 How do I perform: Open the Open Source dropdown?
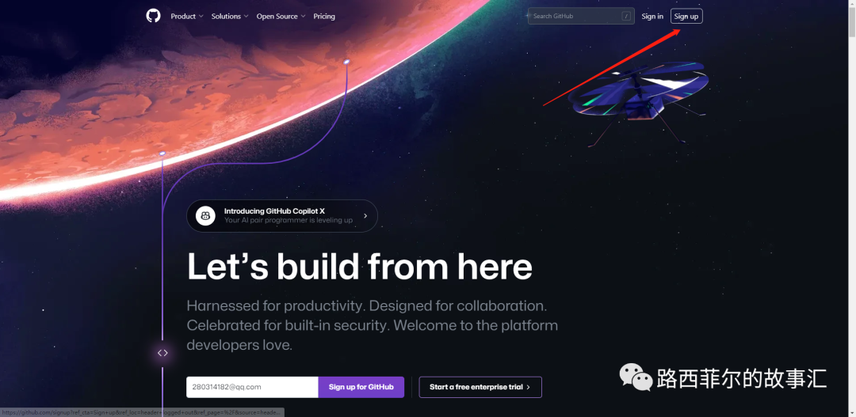(281, 17)
